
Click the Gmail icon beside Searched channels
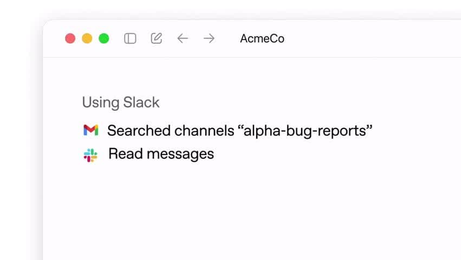tap(91, 130)
